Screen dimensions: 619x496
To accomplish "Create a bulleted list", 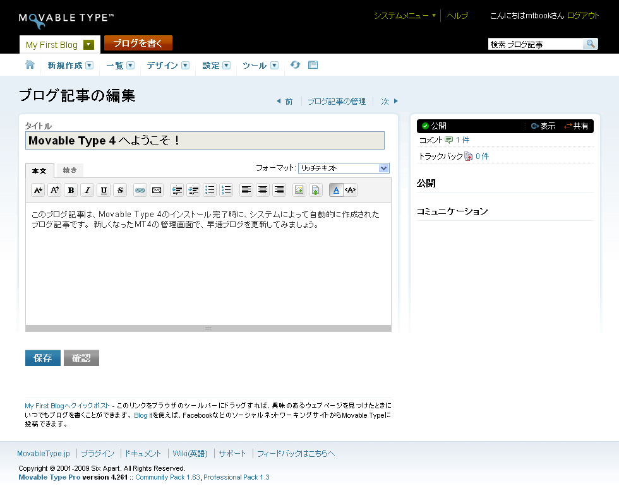I will click(210, 190).
